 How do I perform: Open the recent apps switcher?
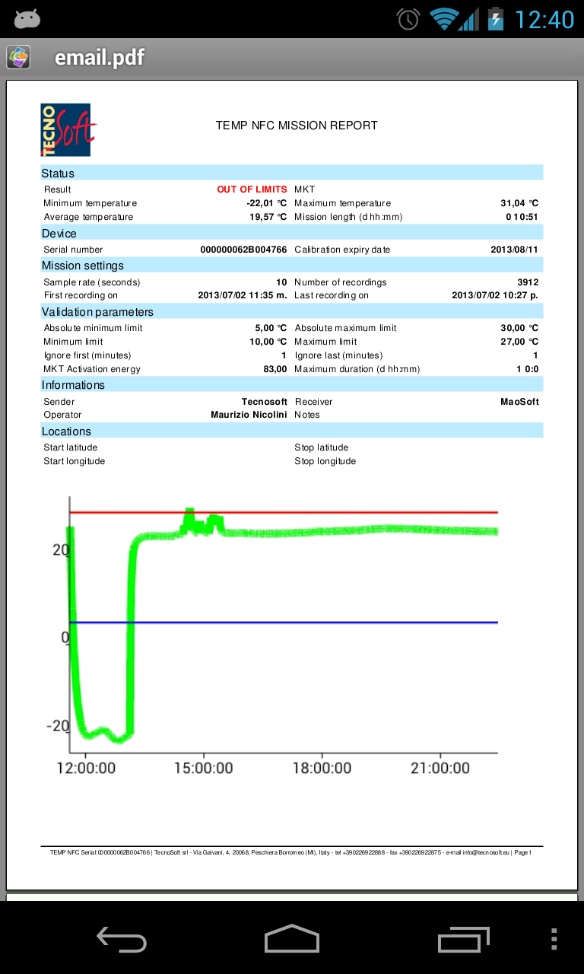pos(463,940)
